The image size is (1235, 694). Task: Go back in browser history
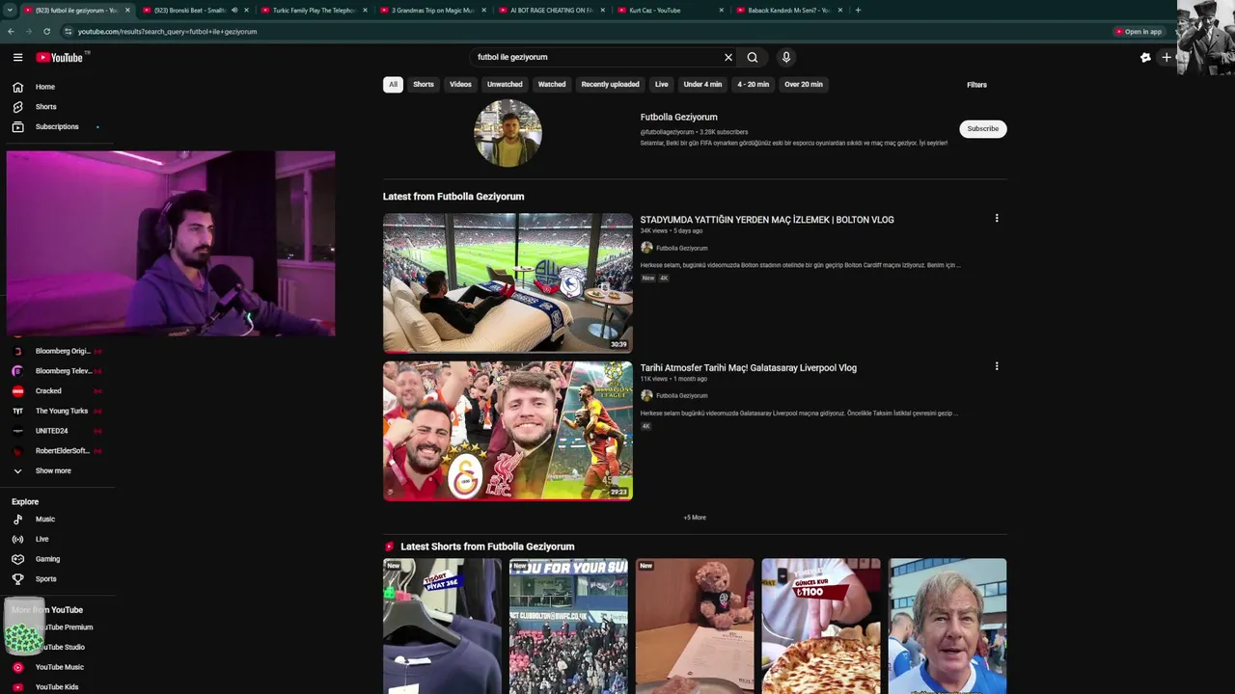pos(11,31)
